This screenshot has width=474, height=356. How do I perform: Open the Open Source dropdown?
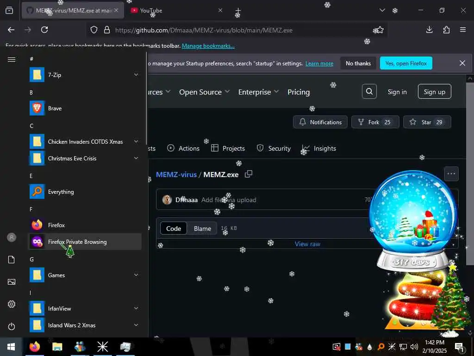click(x=204, y=92)
